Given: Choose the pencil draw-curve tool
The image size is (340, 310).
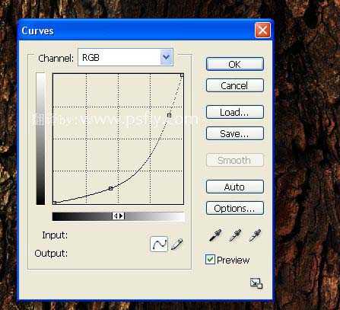Looking at the screenshot, I should [x=177, y=244].
